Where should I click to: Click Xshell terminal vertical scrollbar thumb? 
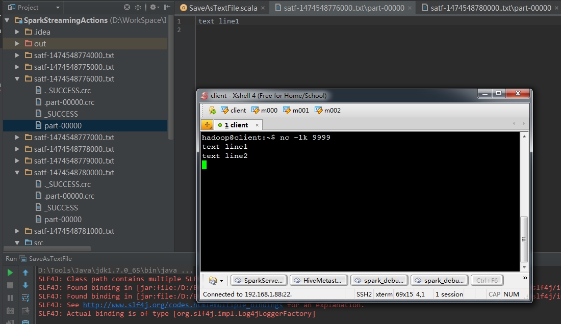tap(524, 239)
